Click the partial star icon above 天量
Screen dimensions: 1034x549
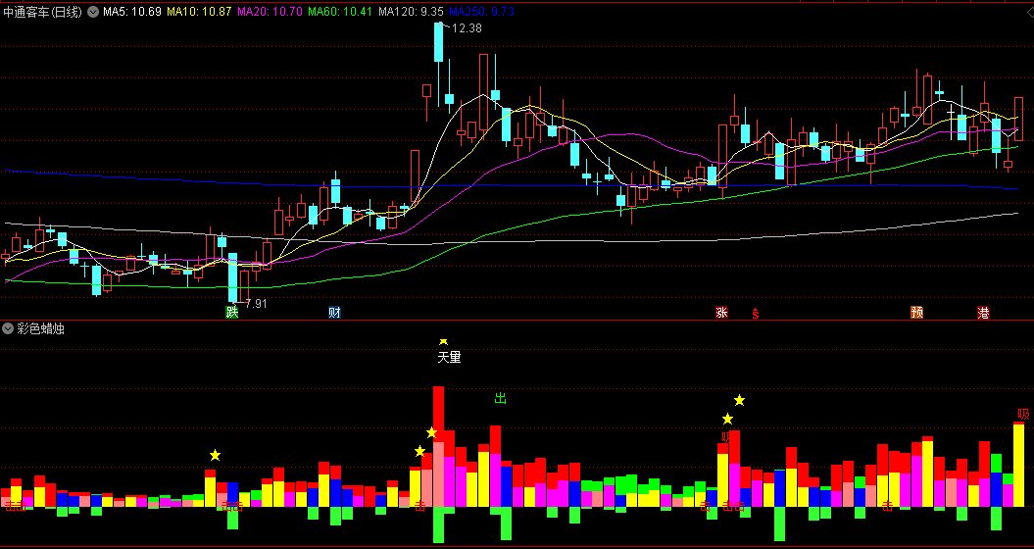(x=444, y=342)
